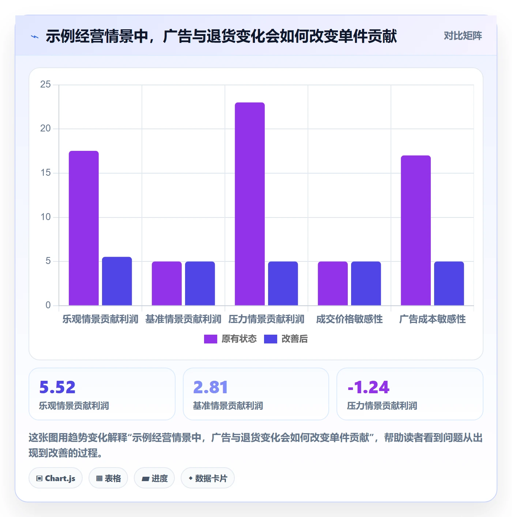
Task: Click the purple bar for 乐观情景贡献利润
Action: (84, 228)
